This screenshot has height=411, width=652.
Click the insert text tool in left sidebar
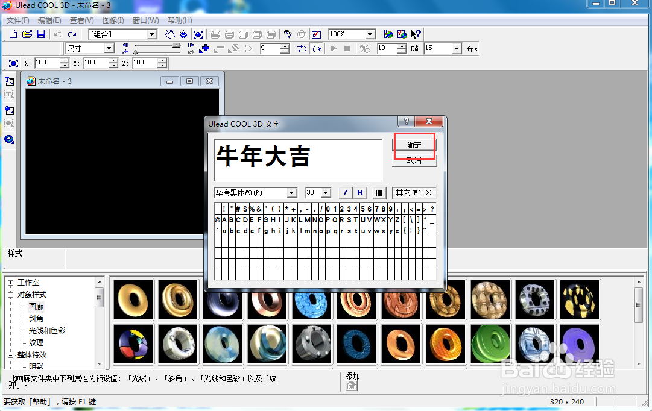tap(9, 81)
